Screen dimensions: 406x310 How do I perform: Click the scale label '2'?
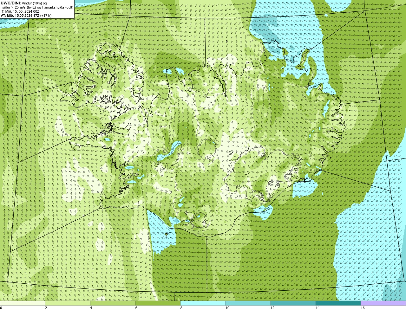pos(46,308)
